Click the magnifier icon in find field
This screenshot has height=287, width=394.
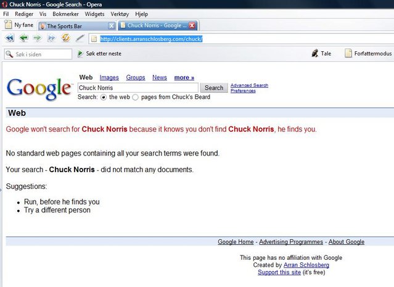coord(9,54)
